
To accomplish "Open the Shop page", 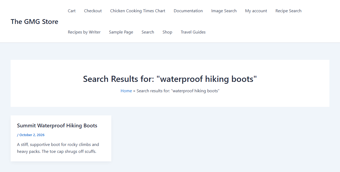I will tap(167, 32).
